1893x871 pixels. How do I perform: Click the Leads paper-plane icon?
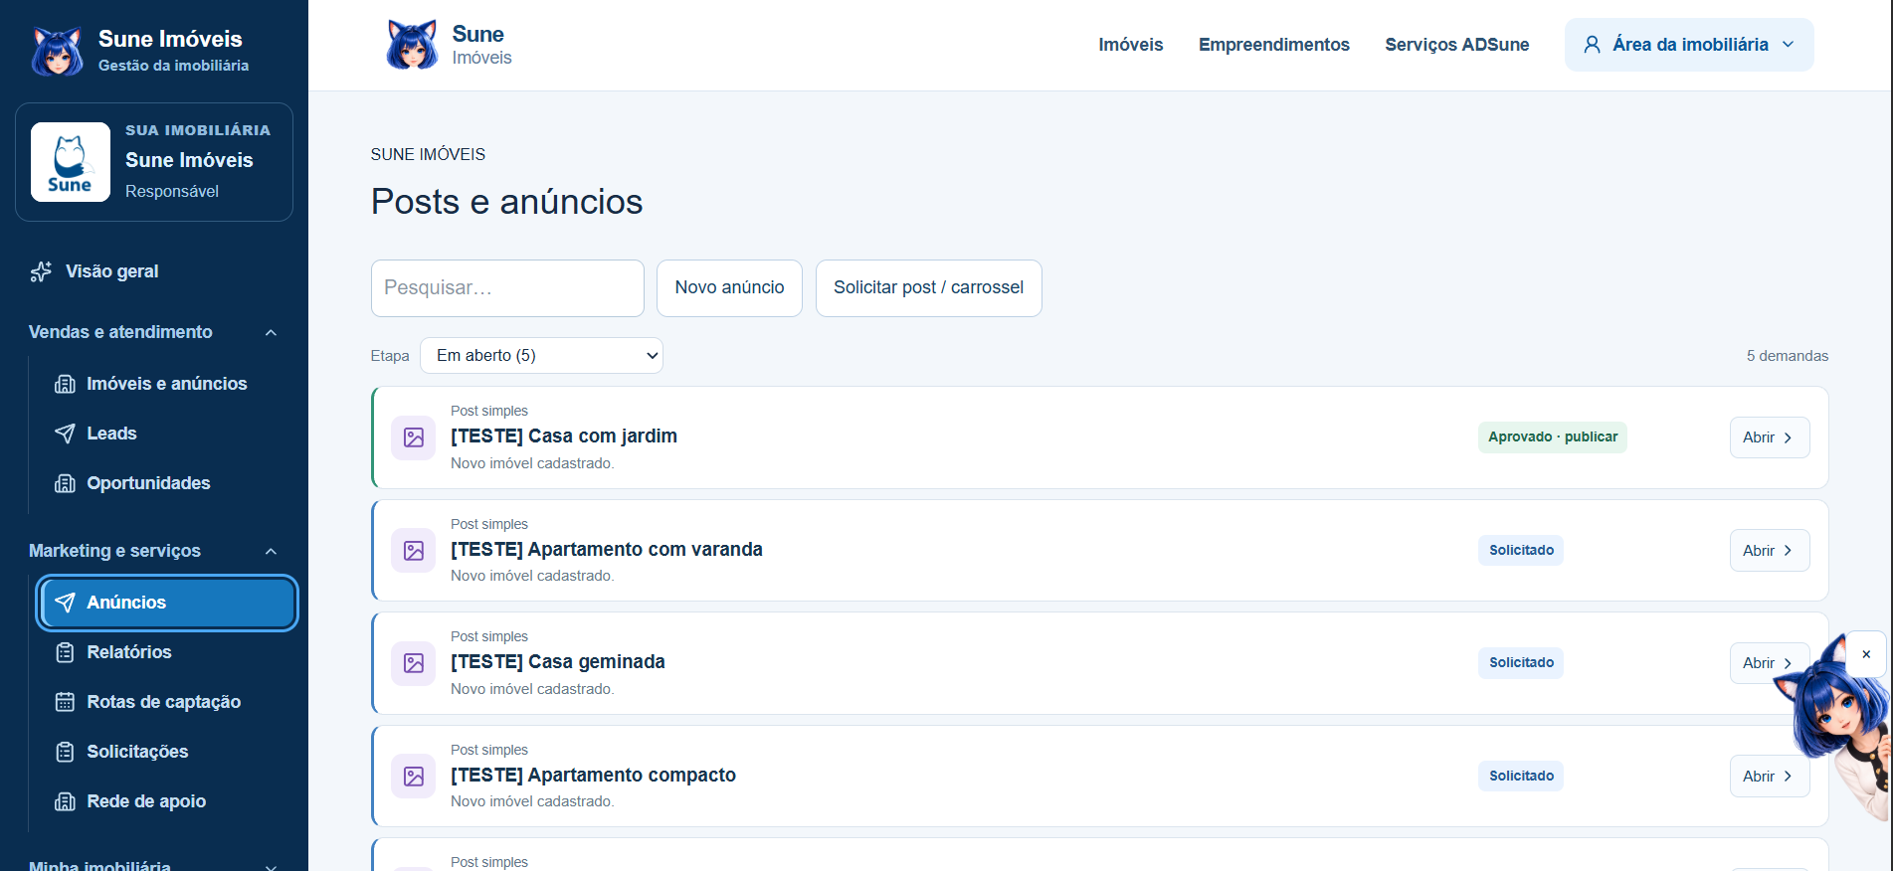coord(65,434)
